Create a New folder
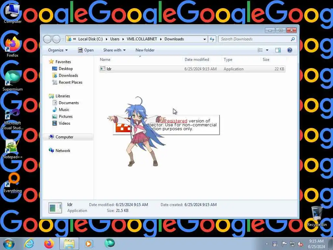The height and width of the screenshot is (250, 333). pos(145,50)
